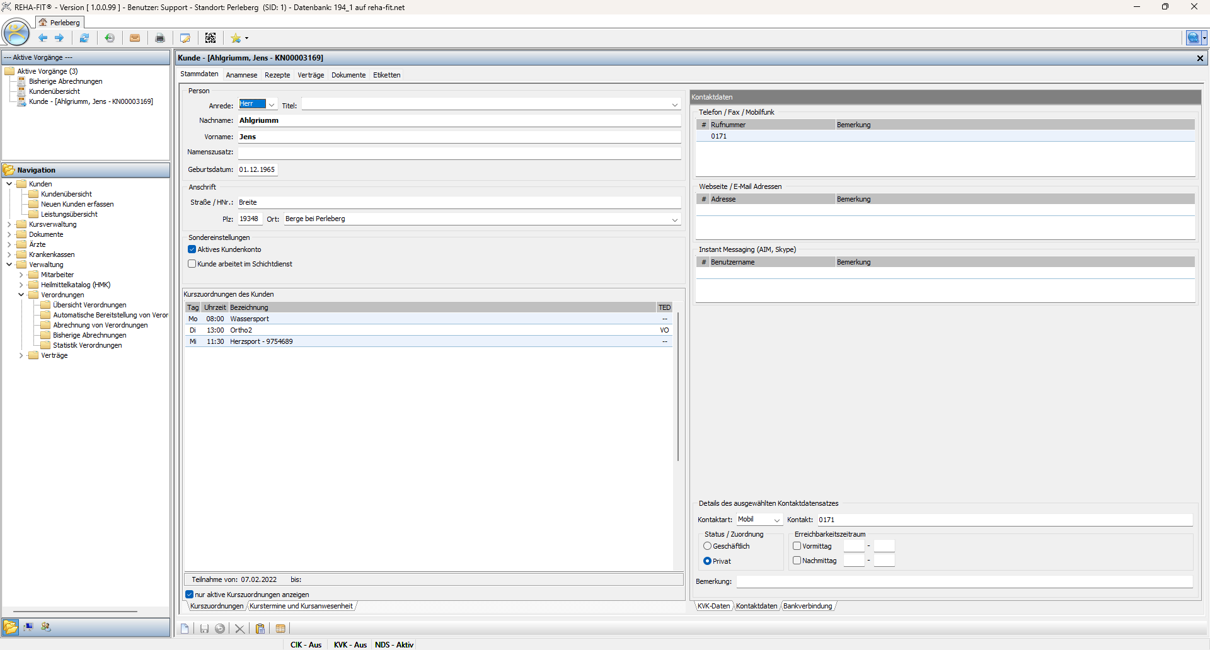Open the Kontaktart dropdown

777,520
